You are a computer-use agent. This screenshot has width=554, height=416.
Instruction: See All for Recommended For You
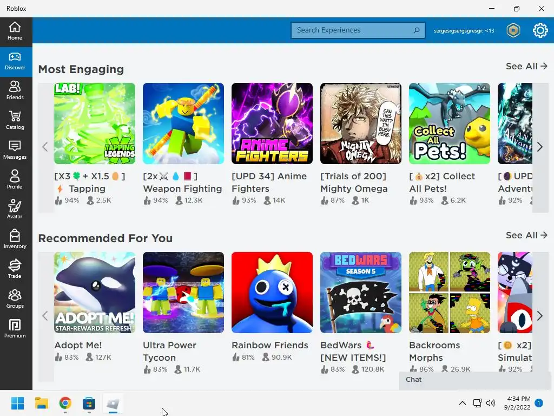pos(526,235)
